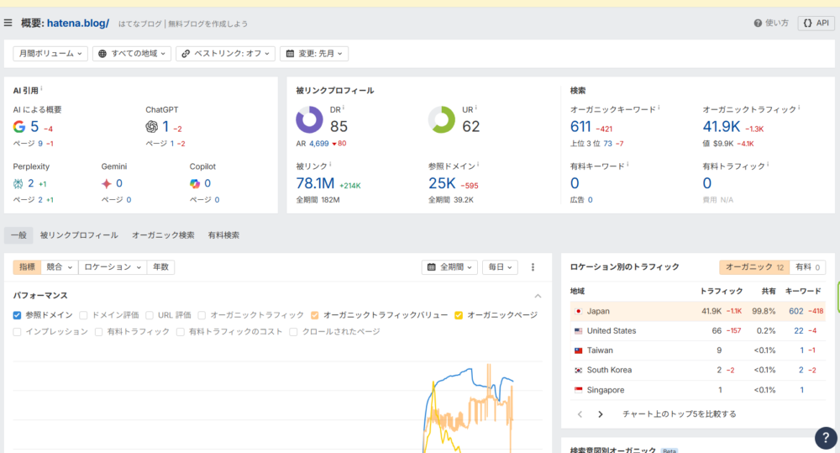Click the API button
The width and height of the screenshot is (840, 453).
[x=816, y=24]
